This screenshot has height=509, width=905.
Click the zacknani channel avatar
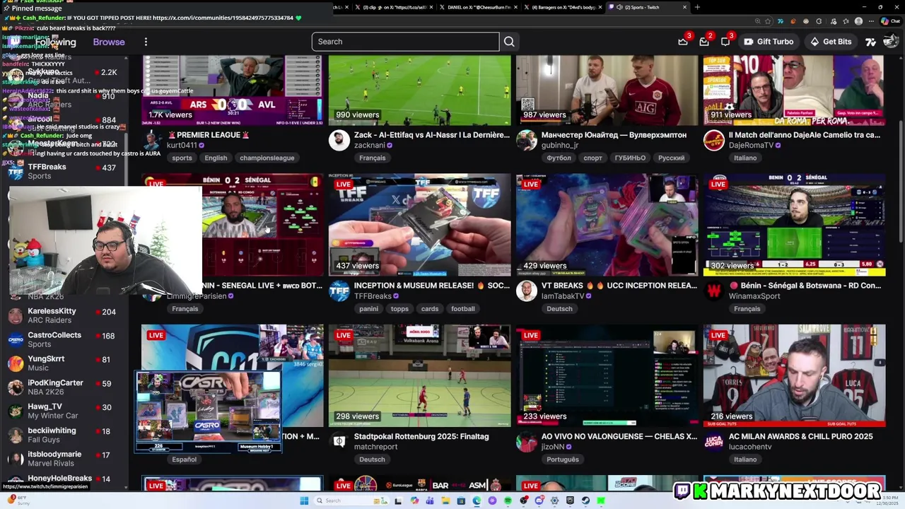point(339,140)
